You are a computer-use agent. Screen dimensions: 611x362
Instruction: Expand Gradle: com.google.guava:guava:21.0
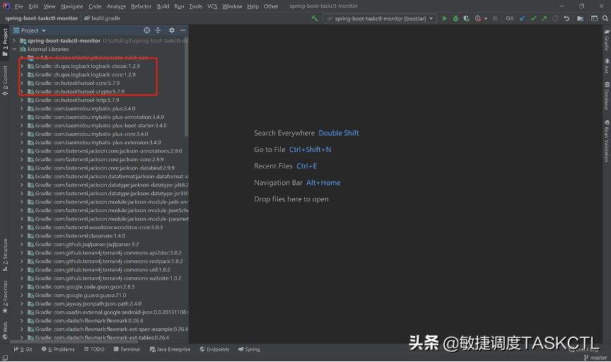coord(22,296)
